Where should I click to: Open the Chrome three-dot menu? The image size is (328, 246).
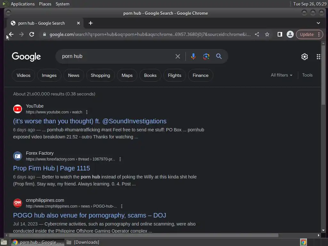tap(319, 34)
